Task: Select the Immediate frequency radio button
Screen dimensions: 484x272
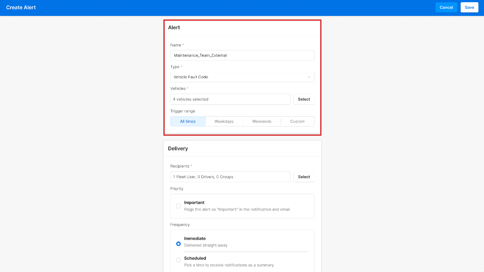Action: (x=178, y=244)
